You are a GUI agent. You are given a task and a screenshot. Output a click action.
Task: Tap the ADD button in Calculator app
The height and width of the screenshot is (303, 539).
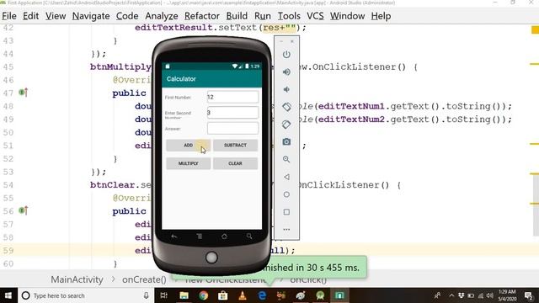[x=189, y=146]
